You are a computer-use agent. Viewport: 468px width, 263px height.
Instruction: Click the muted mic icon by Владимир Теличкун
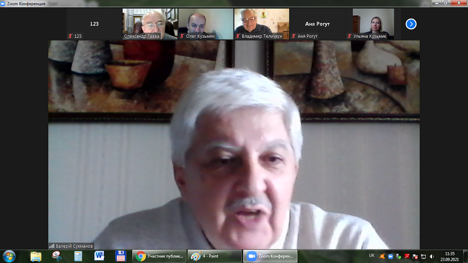click(238, 36)
